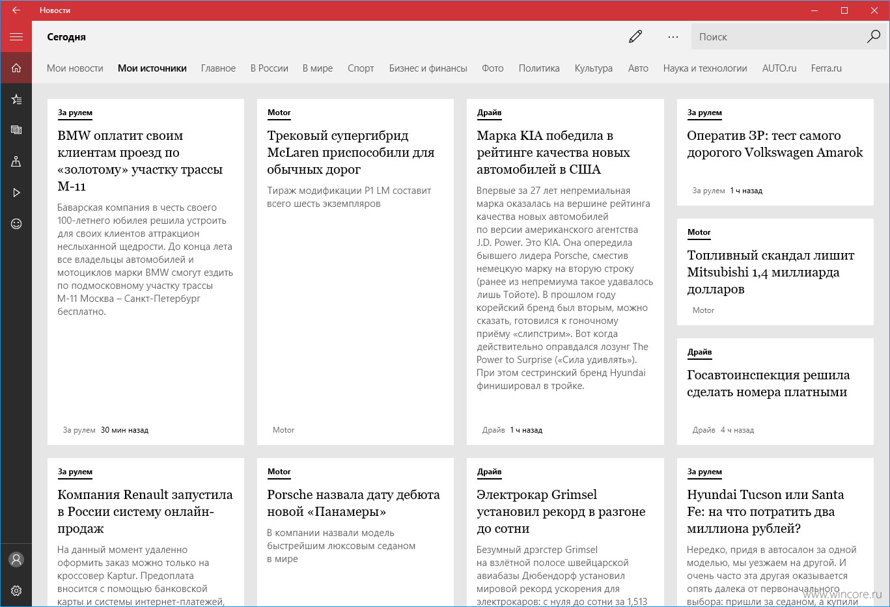Click Новости window title text

[55, 10]
